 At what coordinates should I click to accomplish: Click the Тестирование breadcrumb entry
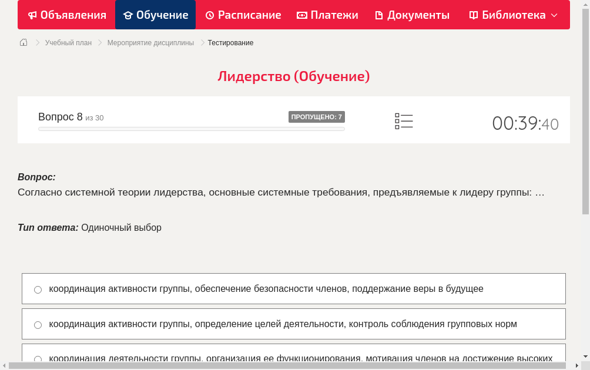(230, 42)
